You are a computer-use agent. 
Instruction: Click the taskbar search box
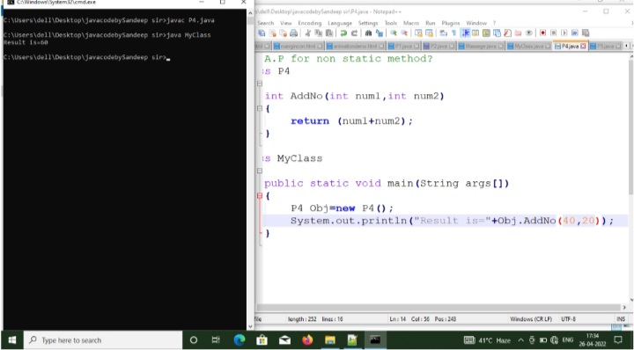click(x=103, y=340)
